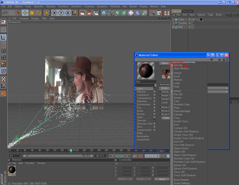Disable the Specular channel checkbox
This screenshot has height=185, width=239.
154,120
